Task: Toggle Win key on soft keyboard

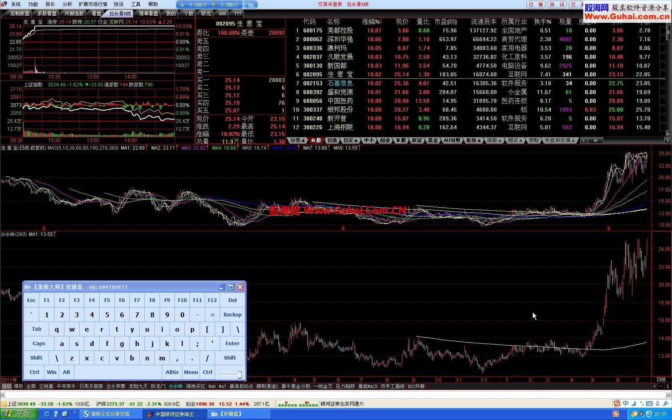Action: click(52, 372)
